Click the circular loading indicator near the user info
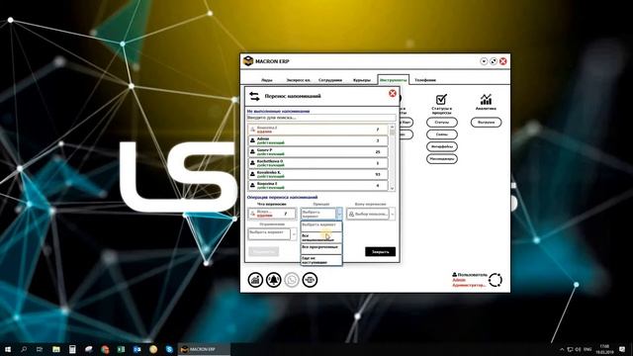This screenshot has width=633, height=356. point(496,280)
